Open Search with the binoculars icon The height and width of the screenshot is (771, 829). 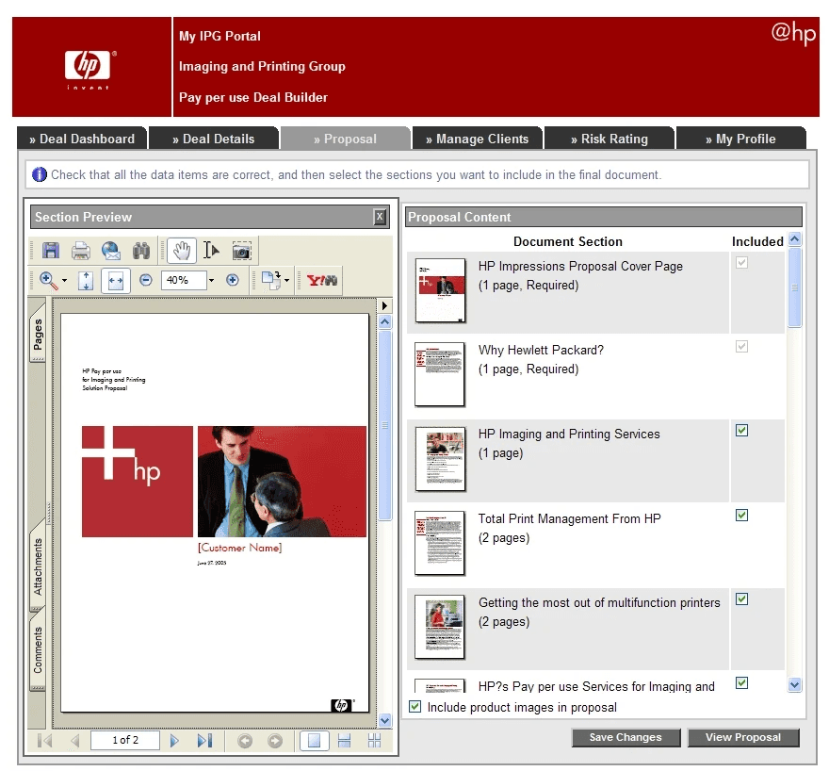click(x=141, y=250)
